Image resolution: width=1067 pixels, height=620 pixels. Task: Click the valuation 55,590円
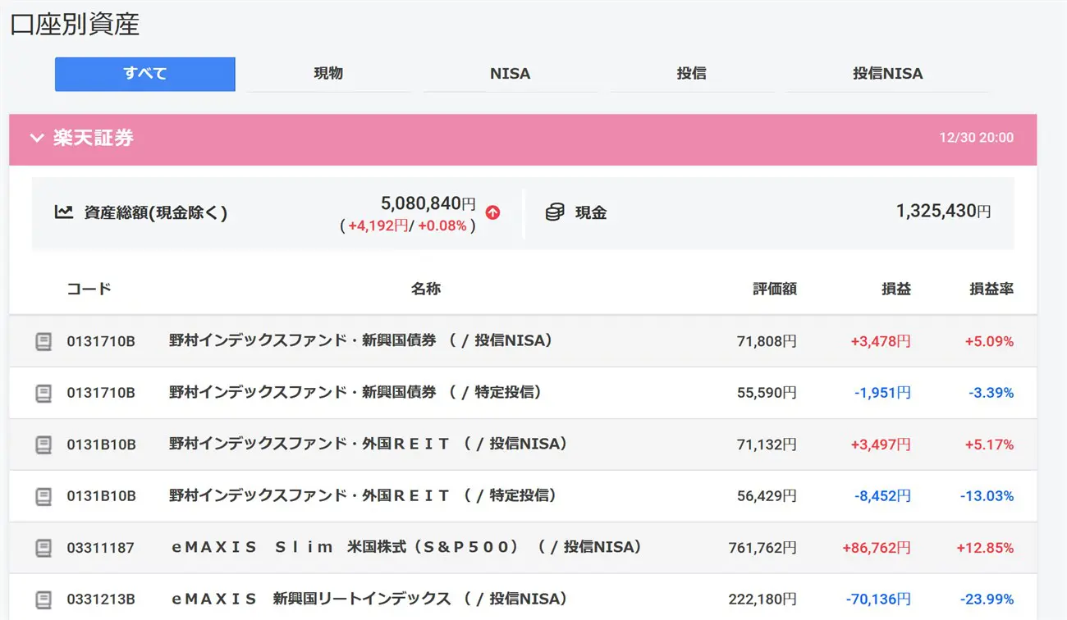767,393
